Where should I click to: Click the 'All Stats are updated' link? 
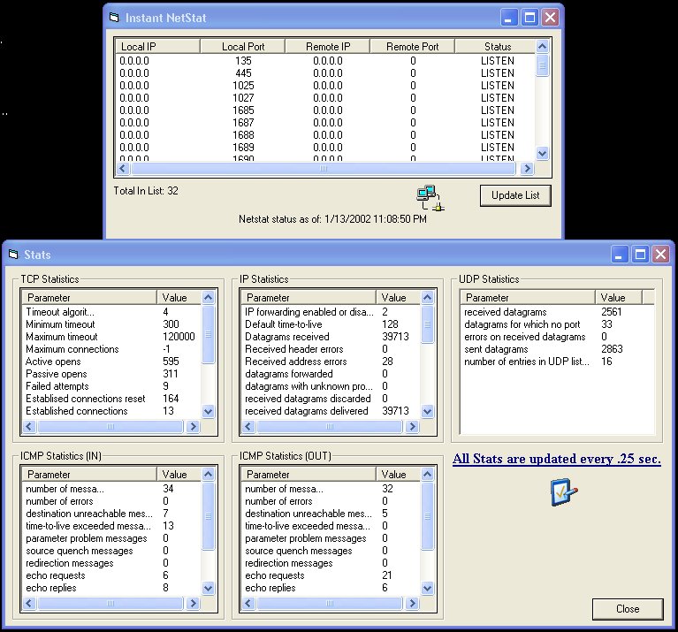click(x=556, y=459)
